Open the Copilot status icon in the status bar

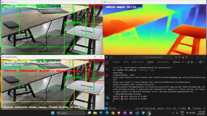(x=189, y=108)
